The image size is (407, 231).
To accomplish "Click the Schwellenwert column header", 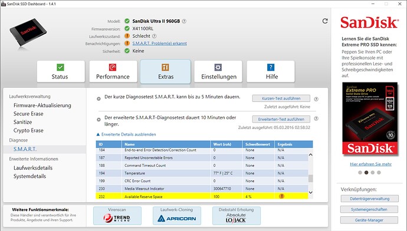I will pos(258,144).
